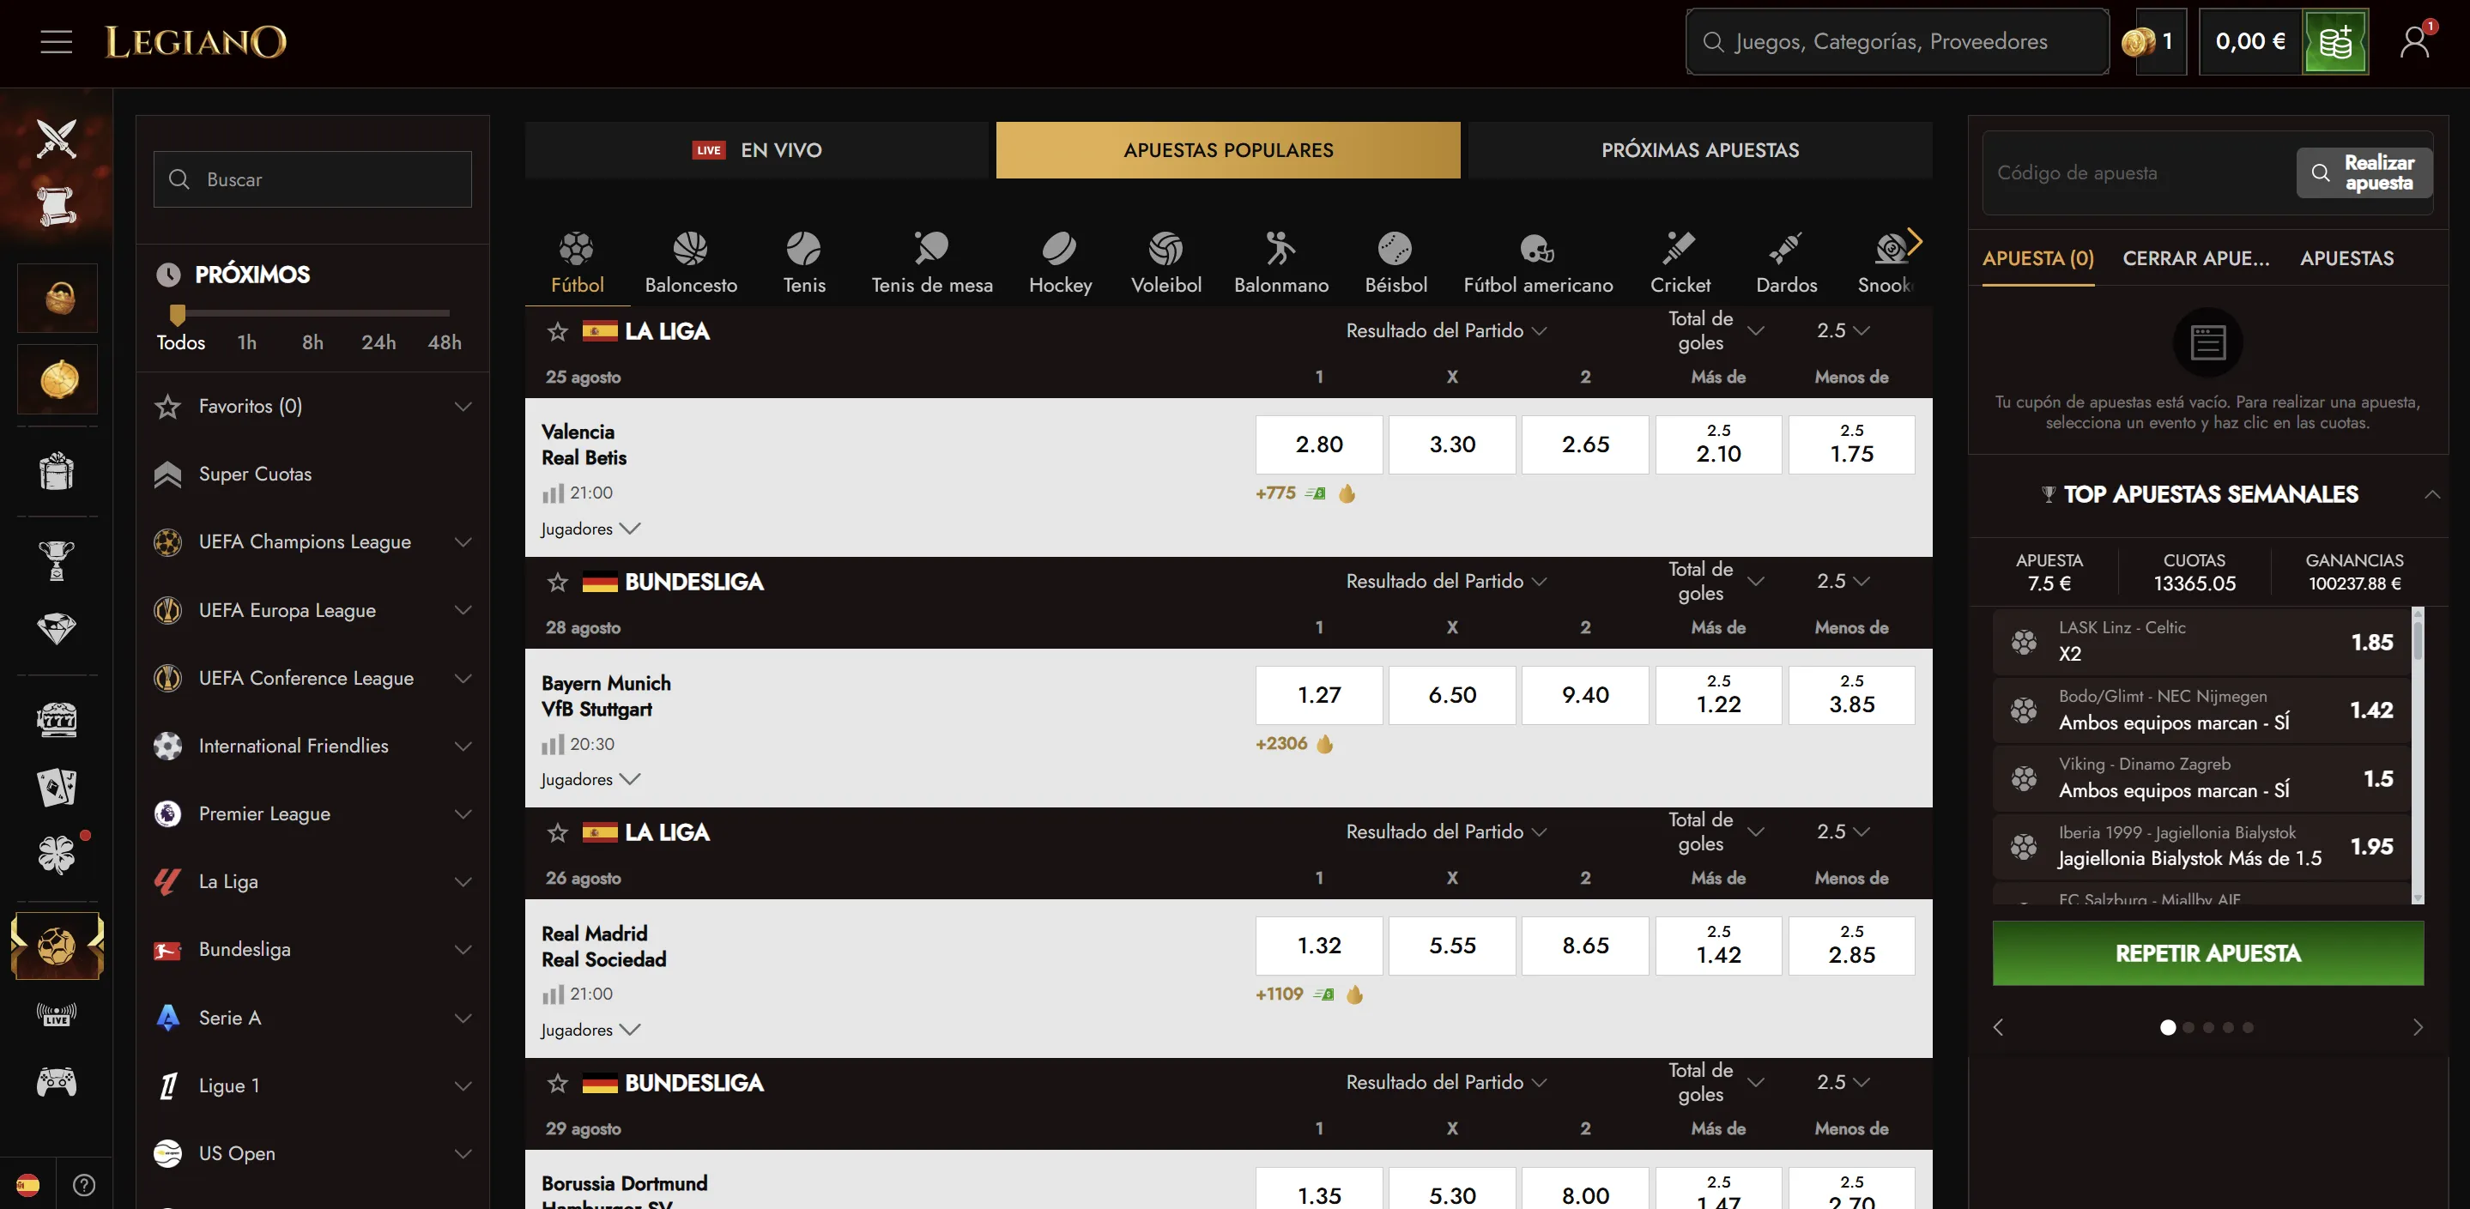This screenshot has width=2470, height=1209.
Task: Bet on Valencia win at 2.80
Action: tap(1318, 444)
